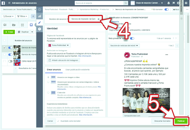Click the Duplicar button

pyautogui.click(x=23, y=32)
